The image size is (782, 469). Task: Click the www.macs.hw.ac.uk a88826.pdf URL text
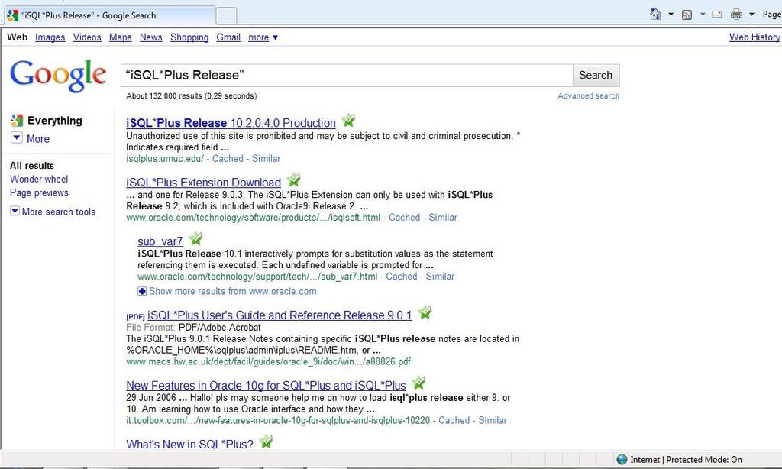click(x=268, y=362)
